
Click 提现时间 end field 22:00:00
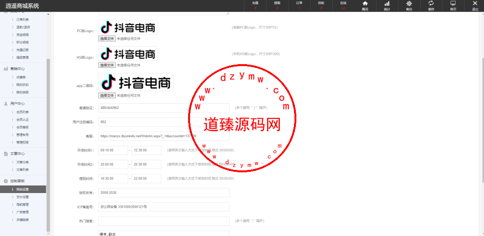[x=147, y=179]
